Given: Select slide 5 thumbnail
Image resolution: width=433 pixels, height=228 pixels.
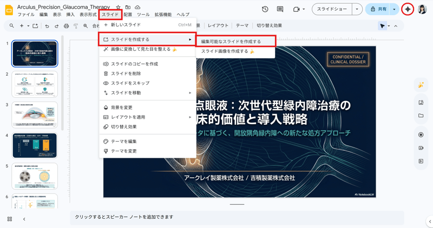Looking at the screenshot, I should [35, 176].
